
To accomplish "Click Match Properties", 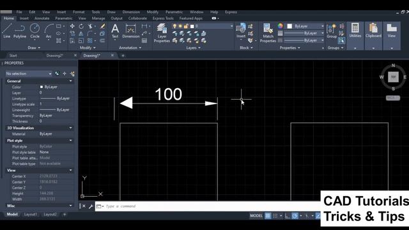I will coord(268,33).
